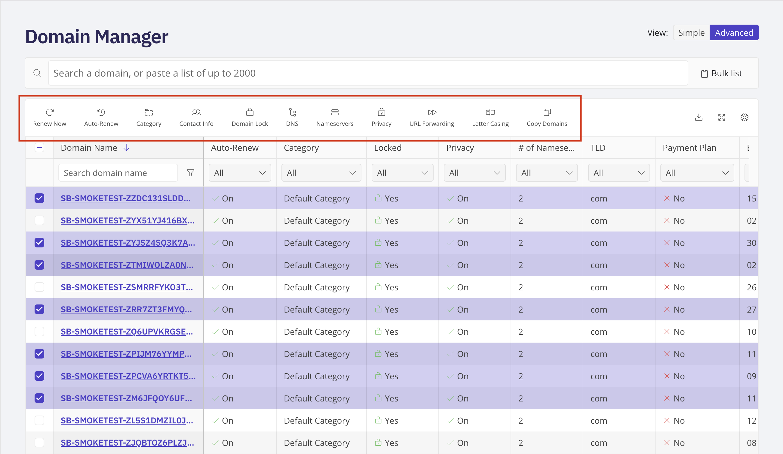Viewport: 783px width, 454px height.
Task: Open the Privacy filter dropdown
Action: [474, 173]
